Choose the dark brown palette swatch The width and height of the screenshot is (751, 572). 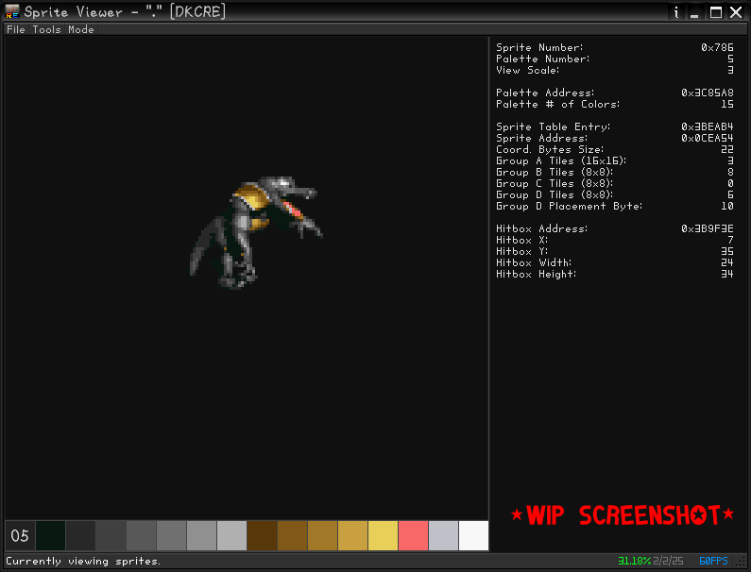[262, 535]
